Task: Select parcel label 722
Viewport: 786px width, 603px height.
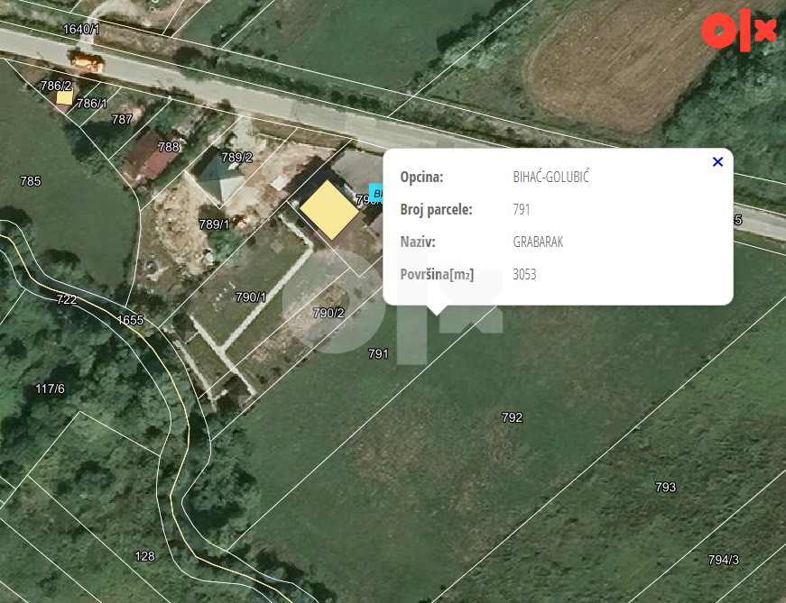Action: [x=66, y=299]
